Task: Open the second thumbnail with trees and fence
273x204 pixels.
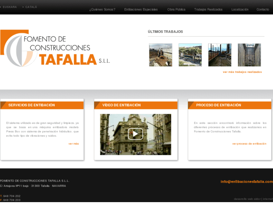Action: click(190, 55)
